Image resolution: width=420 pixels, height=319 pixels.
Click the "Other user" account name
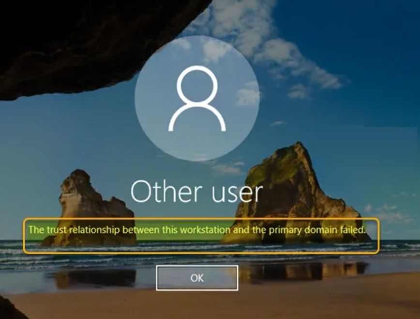[x=196, y=191]
